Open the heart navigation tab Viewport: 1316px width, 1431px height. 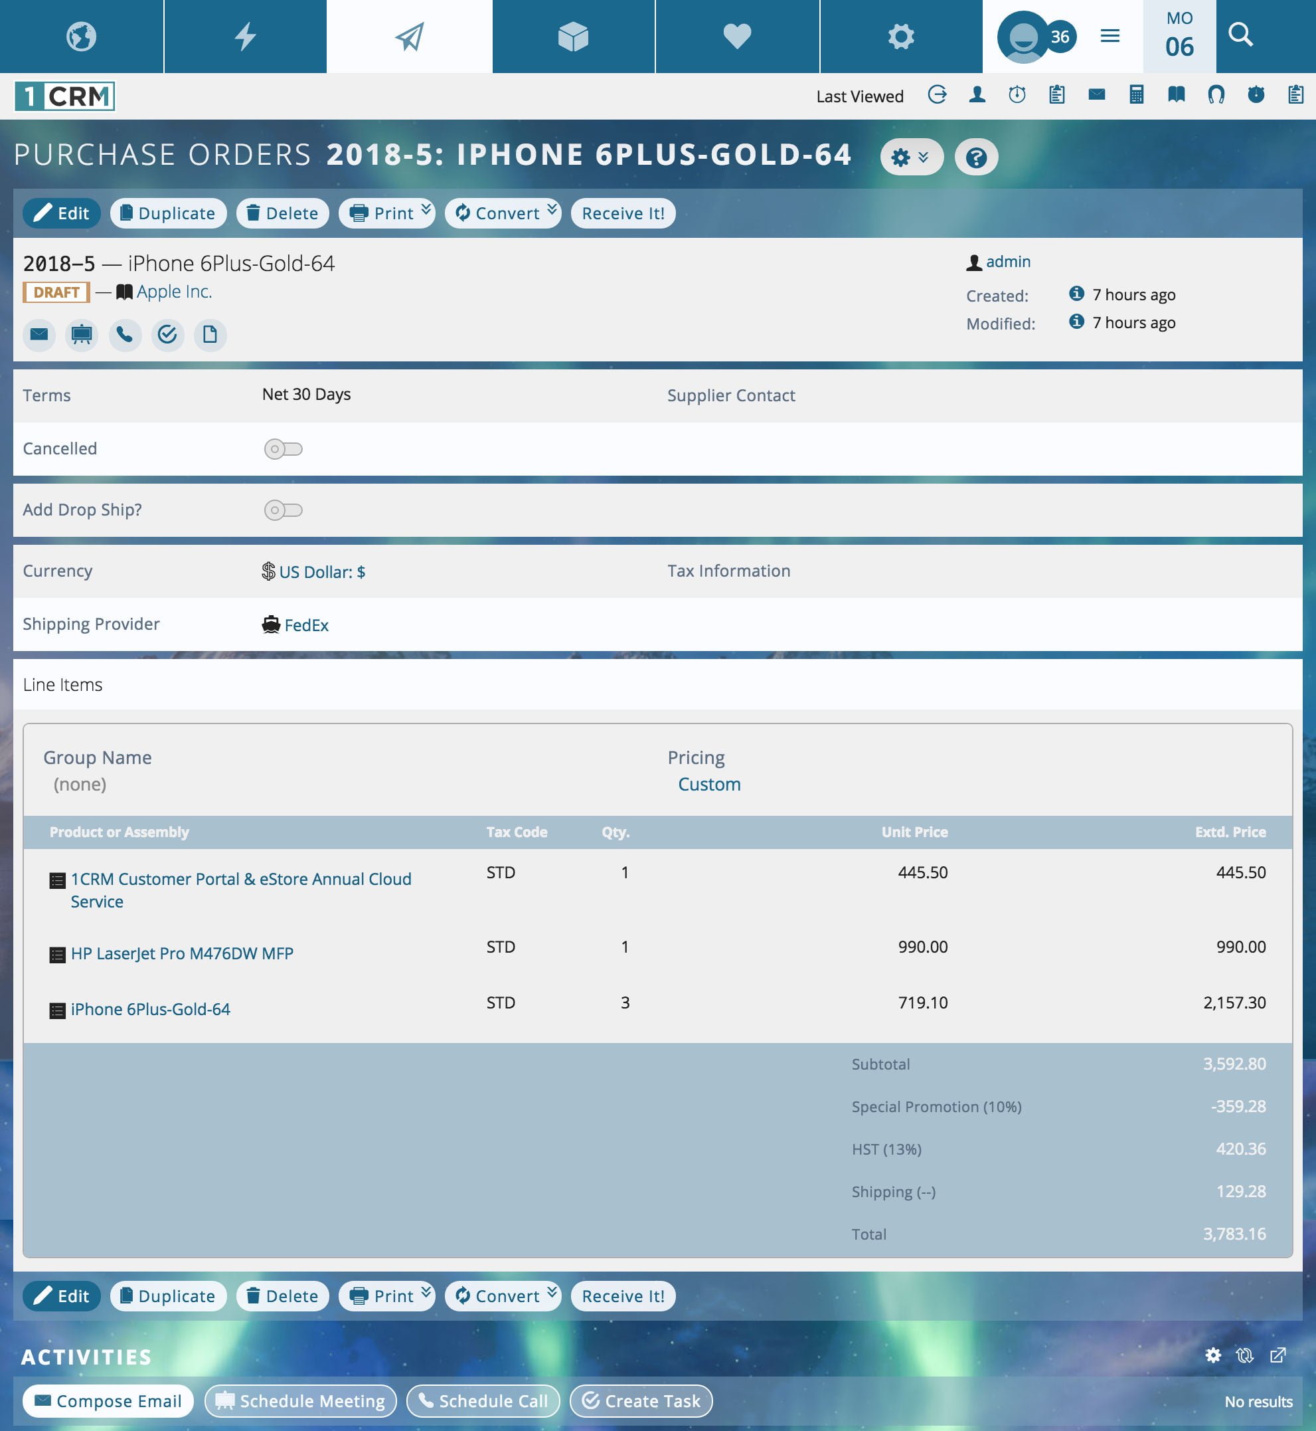(737, 37)
